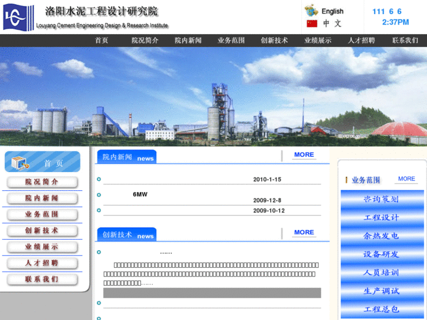The image size is (427, 320).
Task: Open 工程总包 in the business scope panel
Action: pyautogui.click(x=381, y=309)
